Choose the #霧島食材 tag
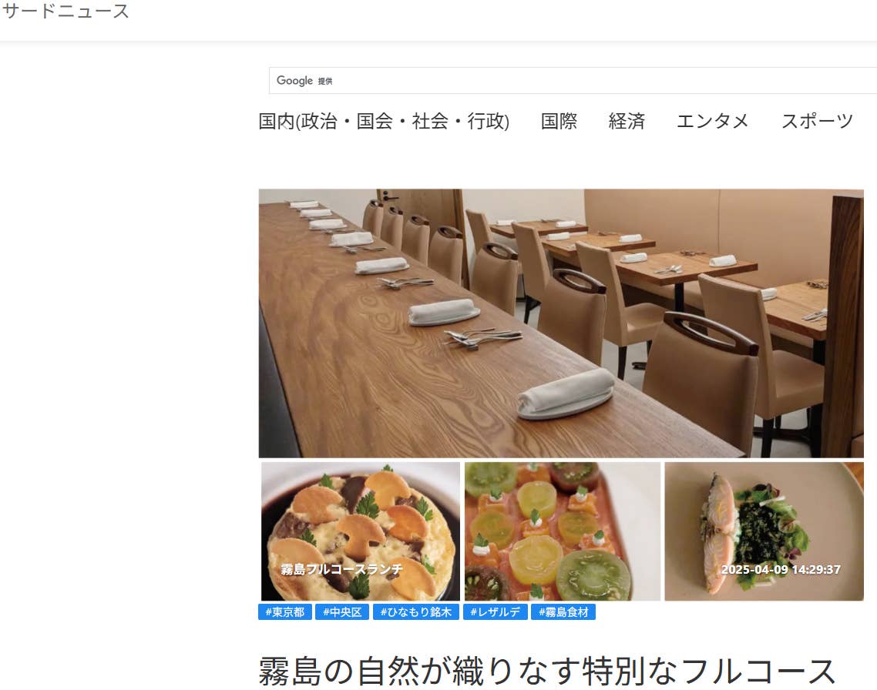The image size is (877, 690). 563,612
